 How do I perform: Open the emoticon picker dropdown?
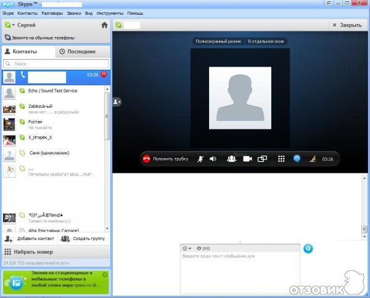pyautogui.click(x=186, y=248)
